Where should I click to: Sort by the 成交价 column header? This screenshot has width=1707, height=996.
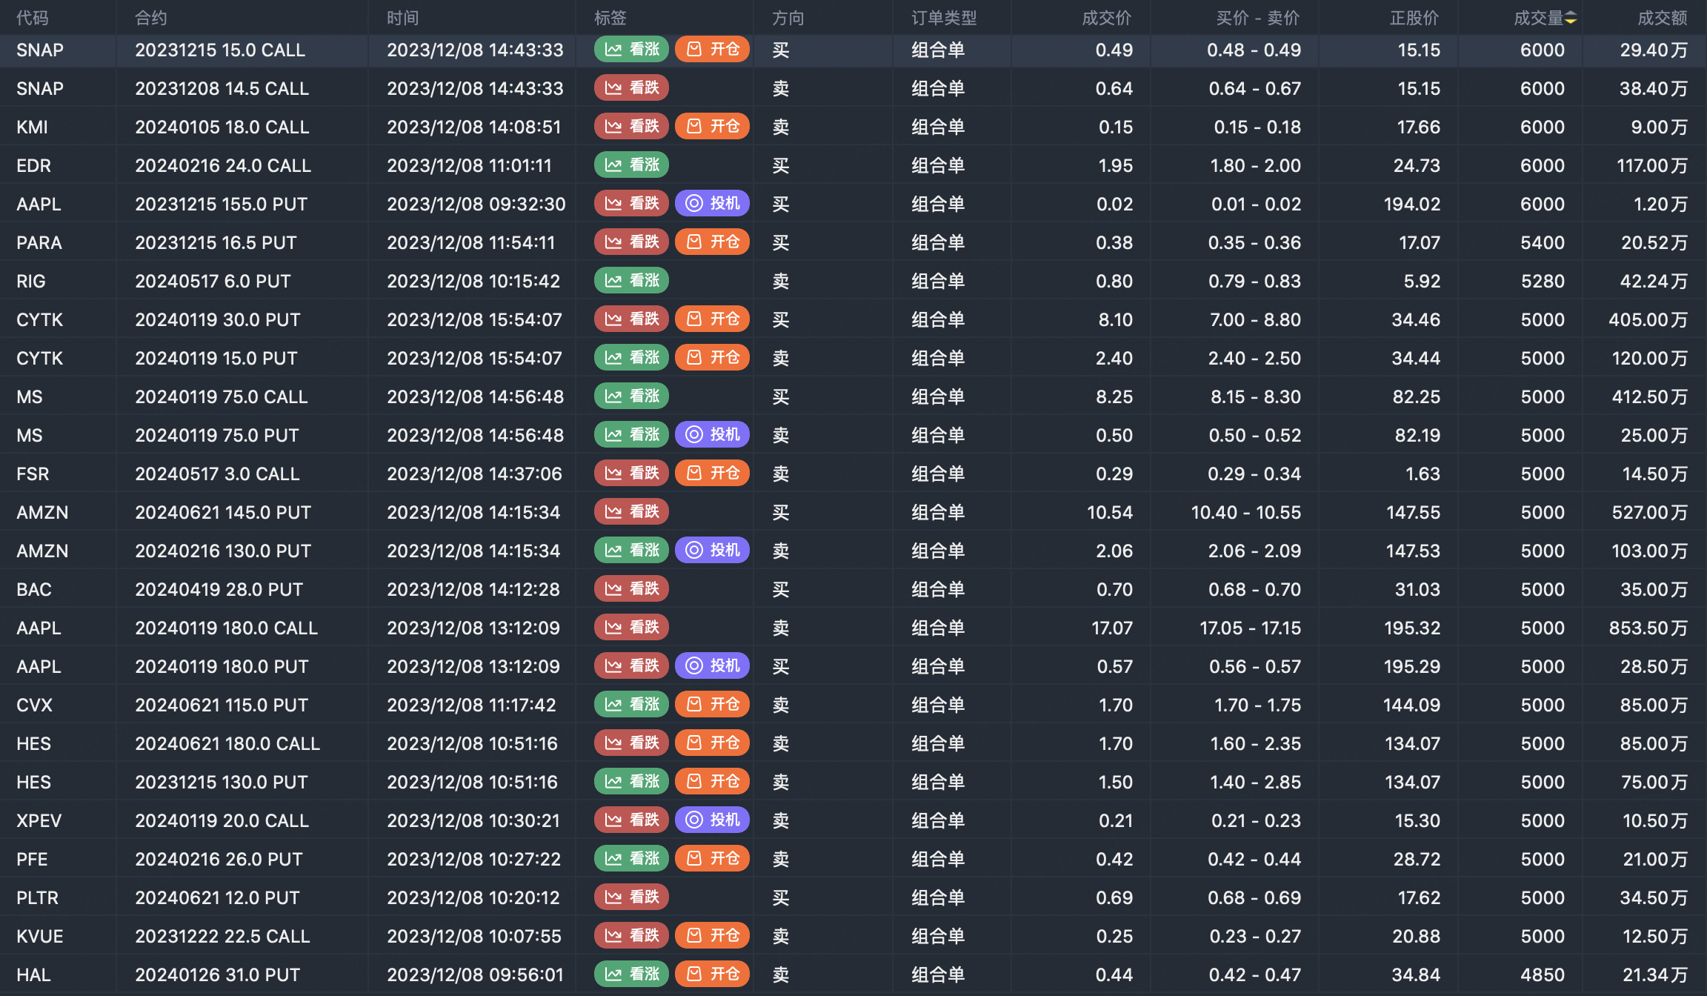coord(1106,18)
